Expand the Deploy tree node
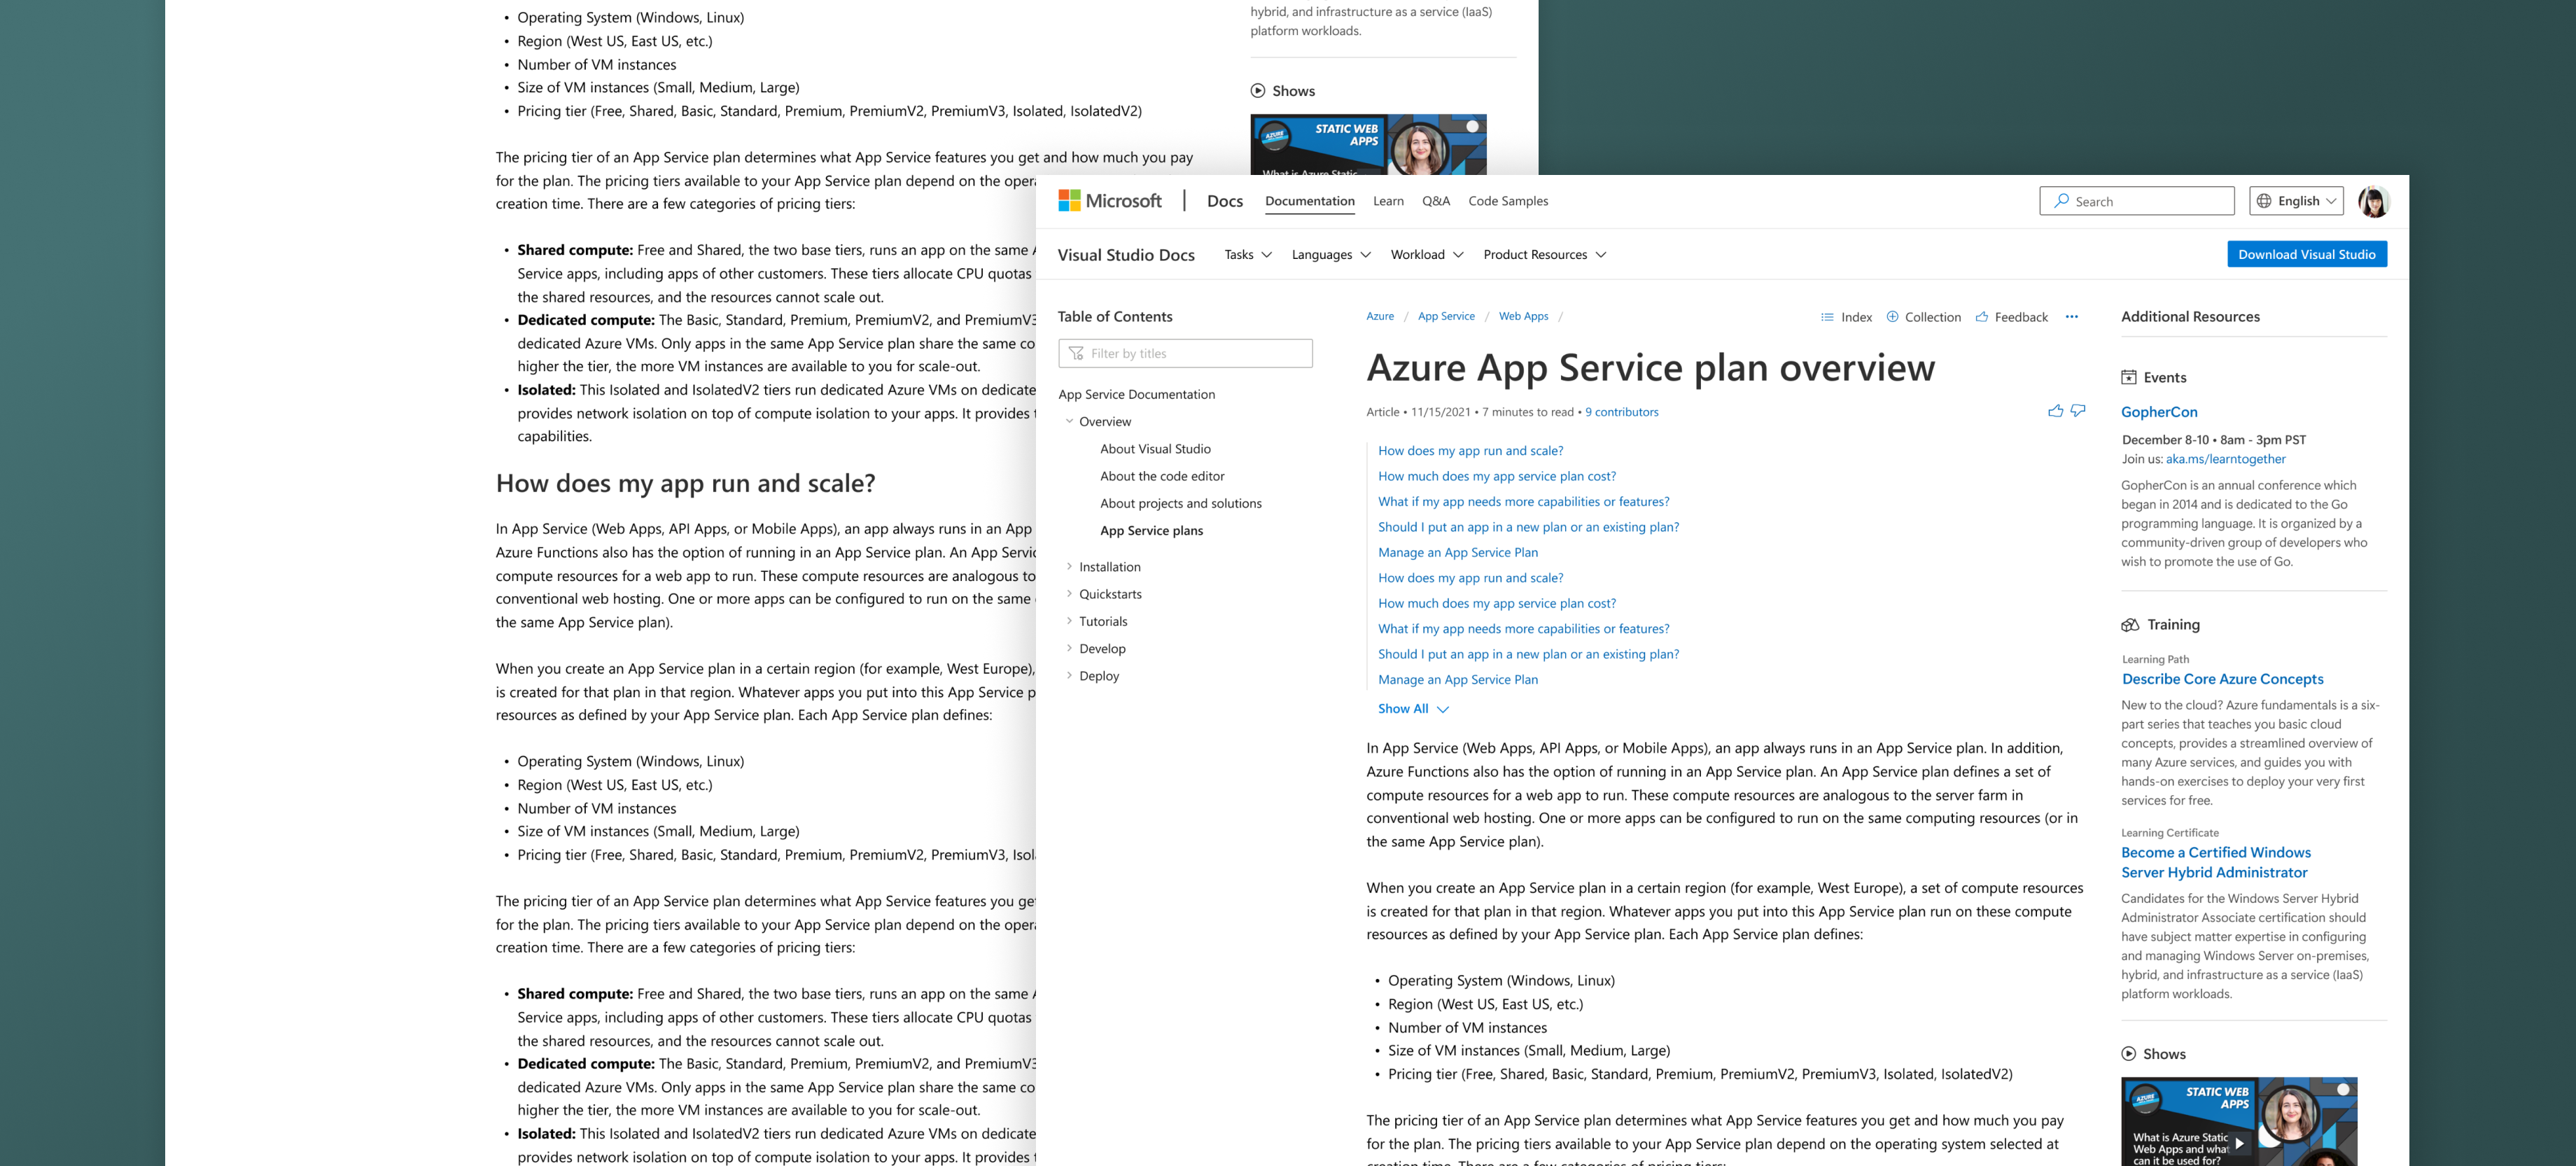 (1069, 676)
